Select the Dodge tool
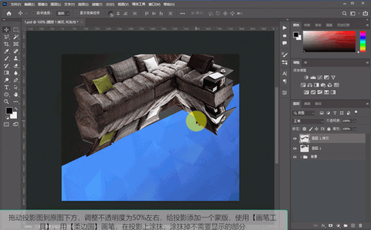This screenshot has width=371, height=230. click(x=6, y=80)
